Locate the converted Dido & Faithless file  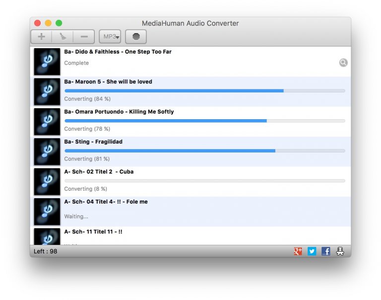pyautogui.click(x=343, y=63)
